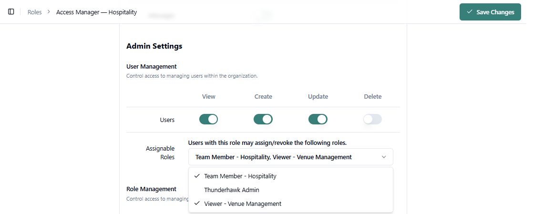Click the Update column header
The height and width of the screenshot is (214, 533).
tap(318, 96)
